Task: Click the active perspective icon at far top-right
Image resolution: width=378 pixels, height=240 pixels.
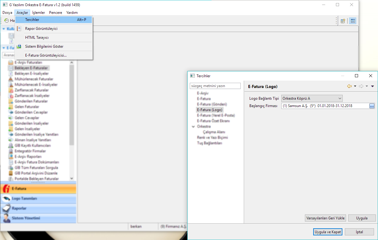Action: coord(353,21)
